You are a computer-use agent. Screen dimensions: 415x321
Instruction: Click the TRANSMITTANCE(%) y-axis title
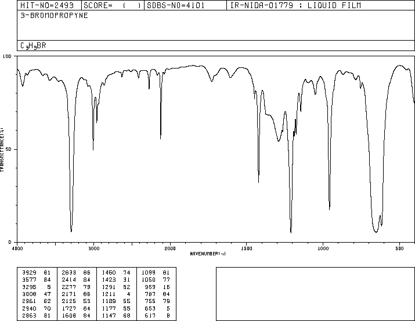coord(2,150)
